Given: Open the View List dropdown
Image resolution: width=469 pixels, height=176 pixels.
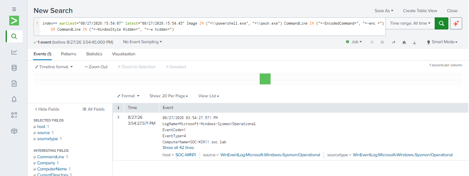Looking at the screenshot, I should [x=209, y=96].
